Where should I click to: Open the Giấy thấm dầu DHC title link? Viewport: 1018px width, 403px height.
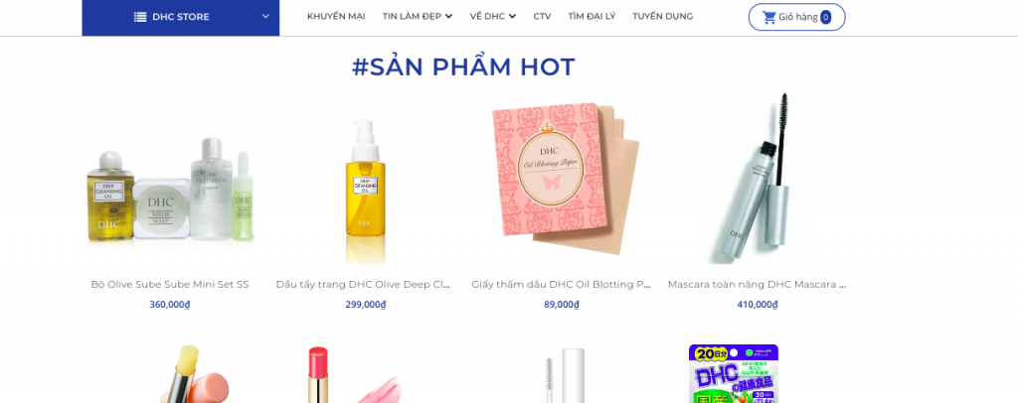pos(561,285)
